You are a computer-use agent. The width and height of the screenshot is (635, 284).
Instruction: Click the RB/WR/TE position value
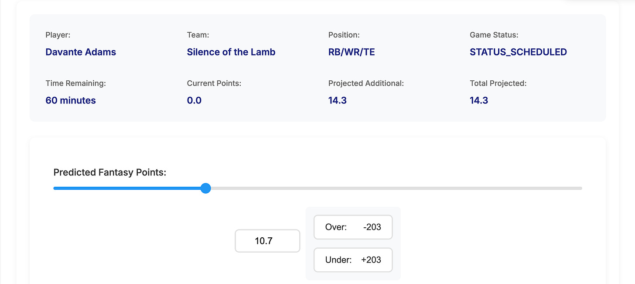pos(352,52)
